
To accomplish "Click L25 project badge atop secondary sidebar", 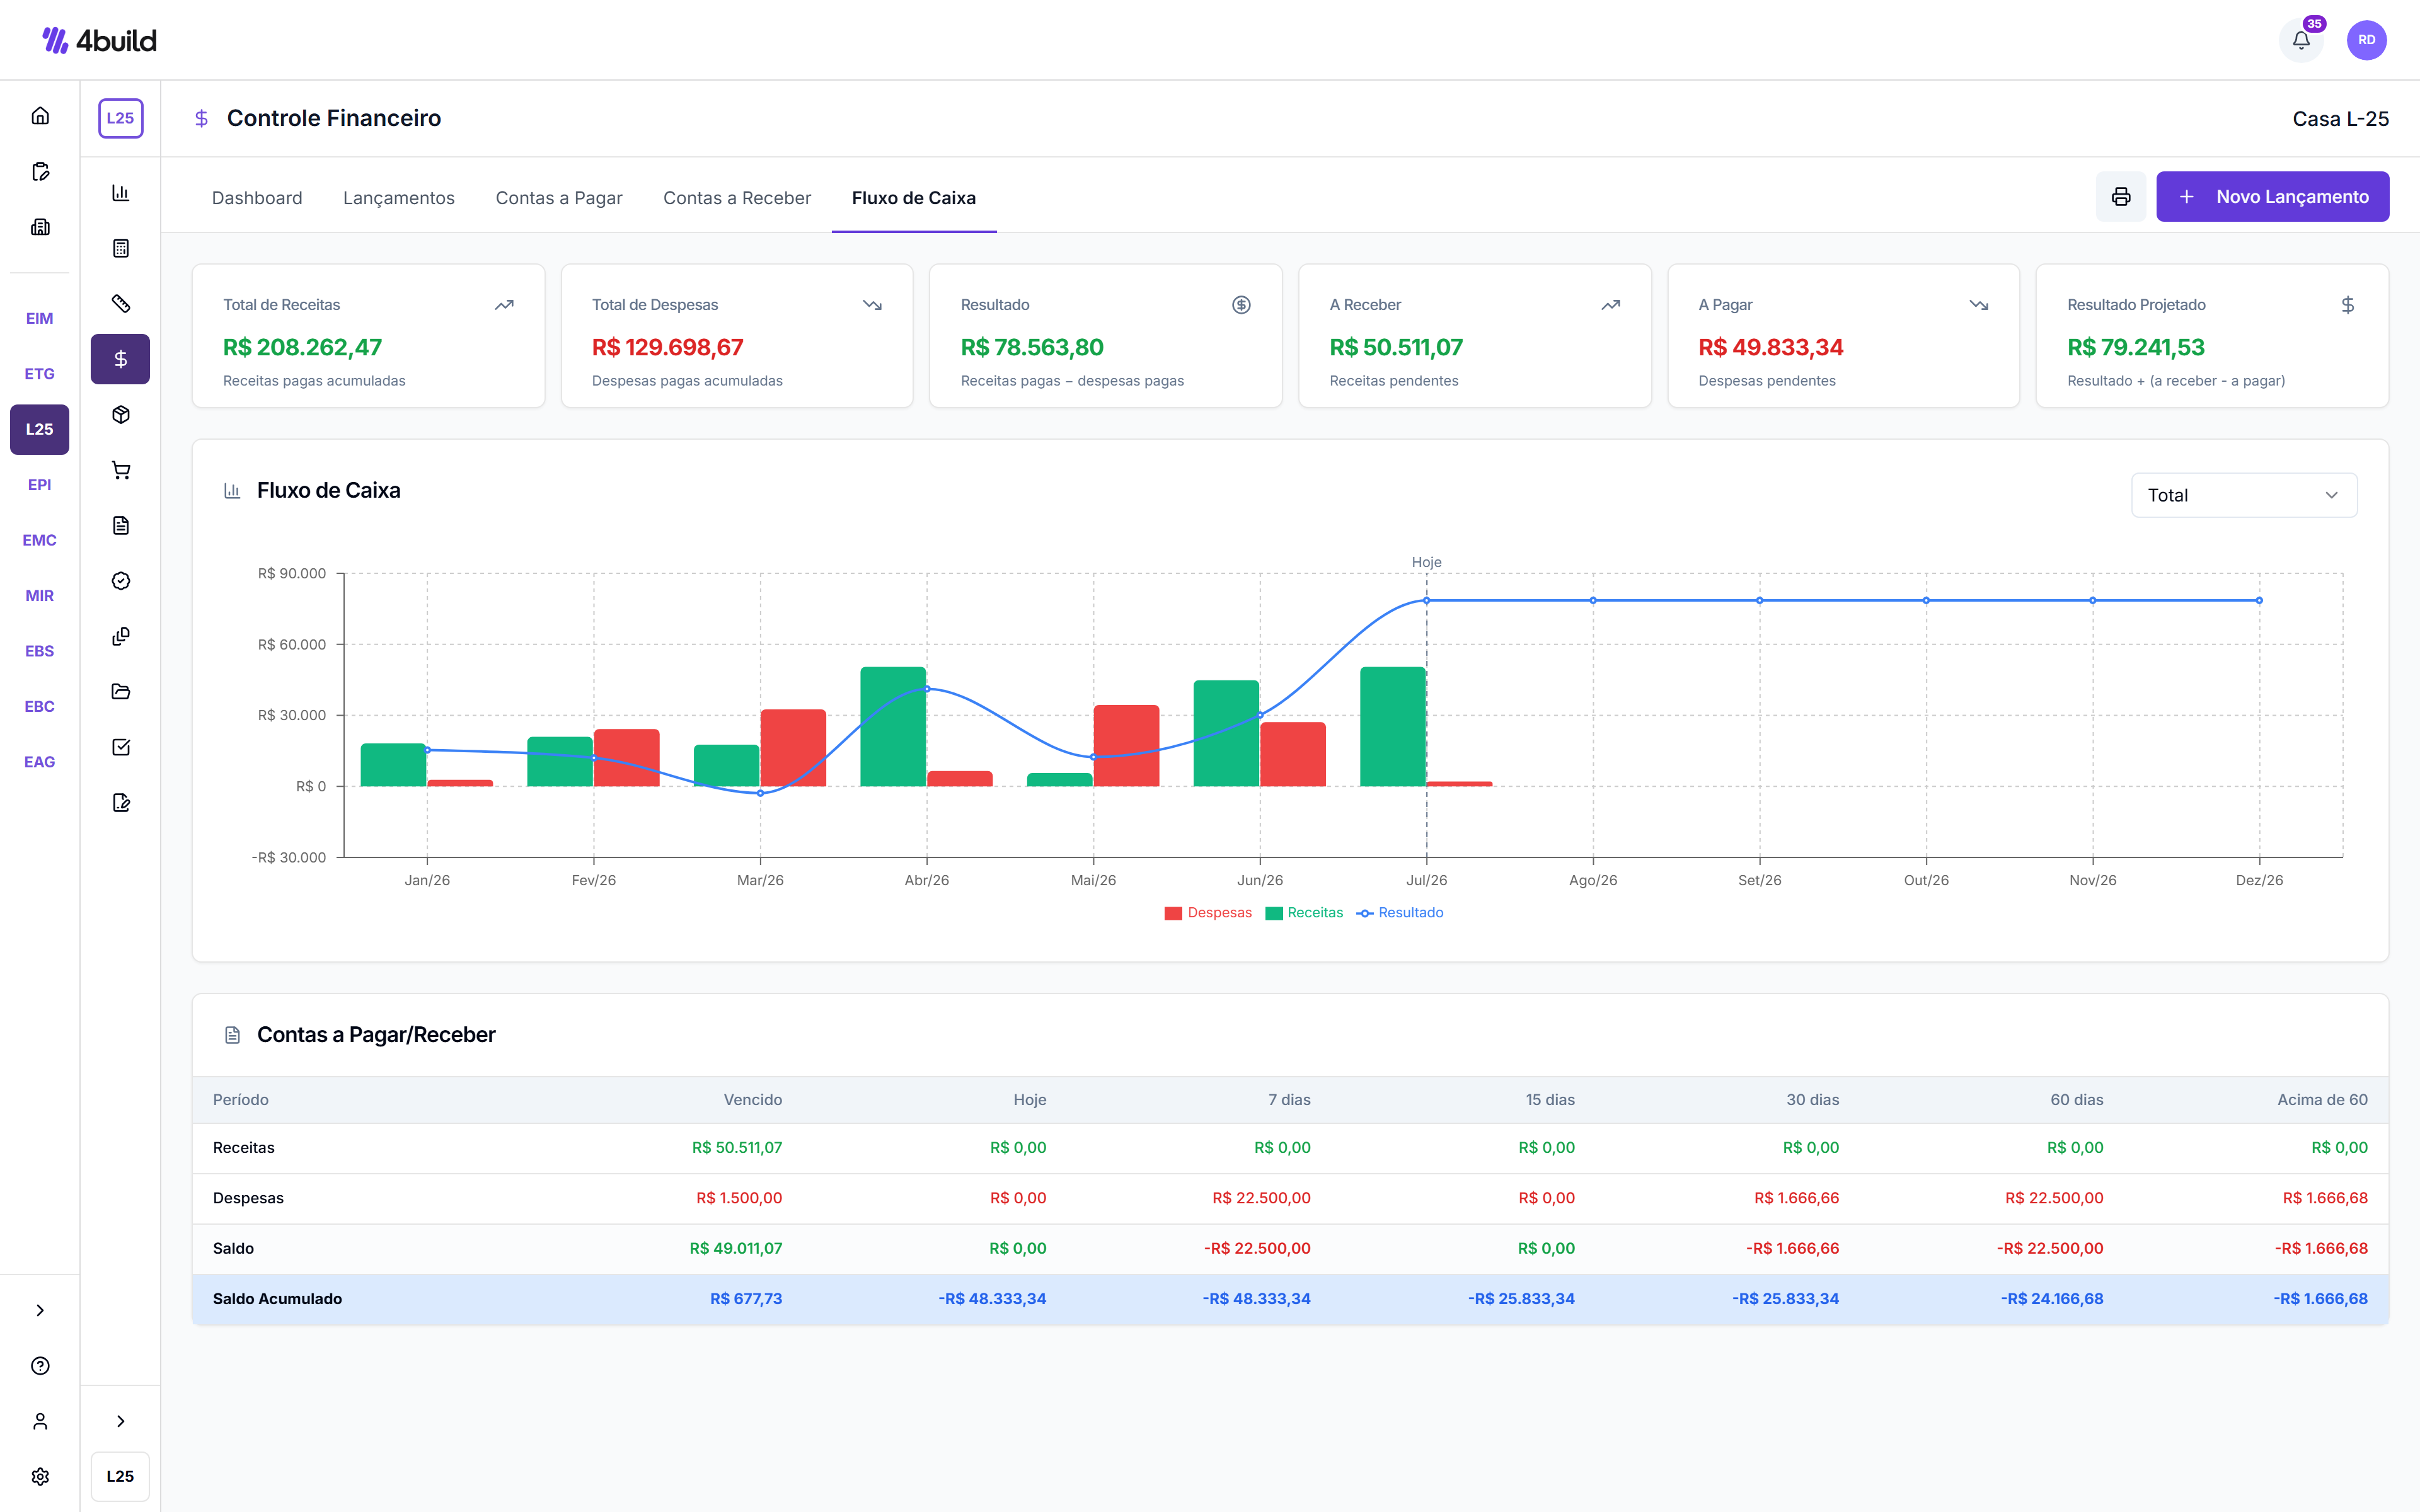I will click(121, 118).
